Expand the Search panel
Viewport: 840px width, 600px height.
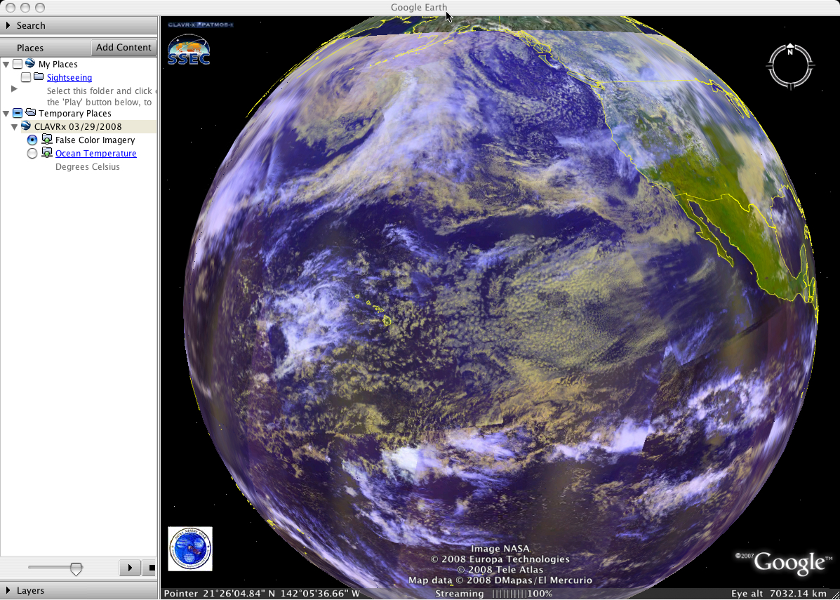tap(8, 25)
